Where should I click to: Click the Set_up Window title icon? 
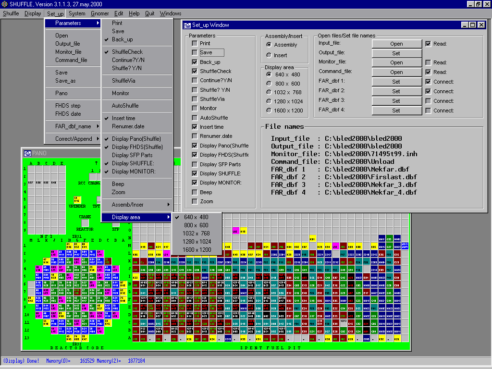[x=187, y=25]
